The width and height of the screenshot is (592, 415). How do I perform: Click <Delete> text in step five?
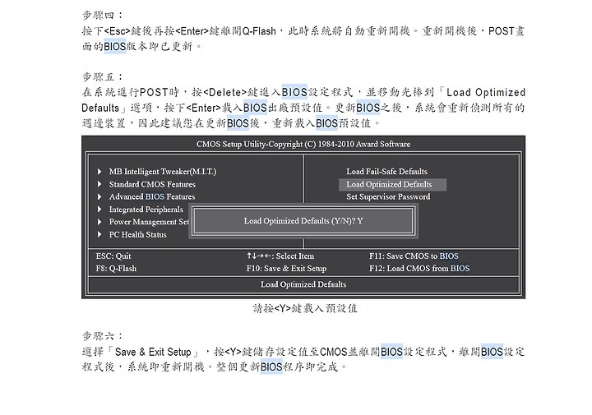point(224,92)
